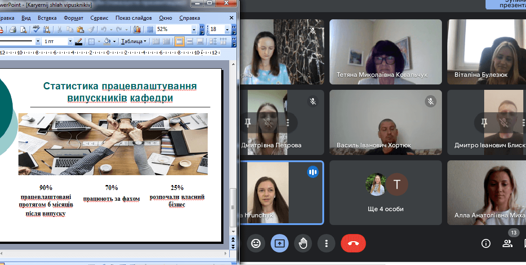Open the Справка menu
Image resolution: width=526 pixels, height=265 pixels.
click(190, 18)
